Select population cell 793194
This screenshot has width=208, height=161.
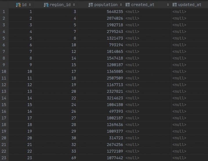click(101, 45)
